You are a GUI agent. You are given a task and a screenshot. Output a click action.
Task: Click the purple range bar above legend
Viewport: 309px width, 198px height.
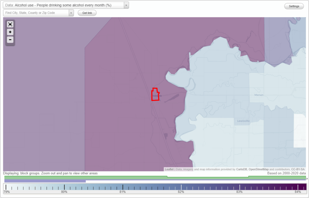coord(45,181)
